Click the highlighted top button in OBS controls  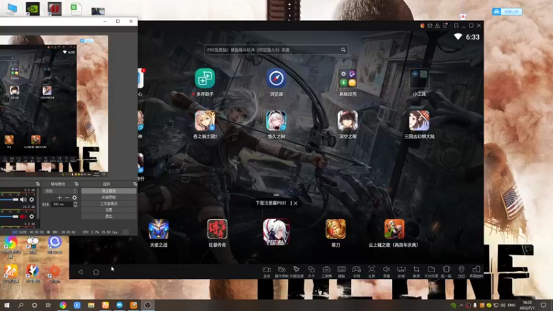tap(109, 191)
